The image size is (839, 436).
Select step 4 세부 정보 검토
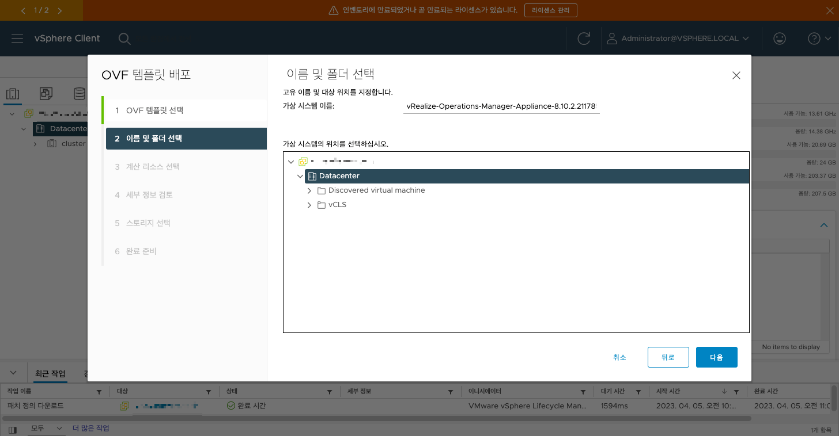point(186,195)
